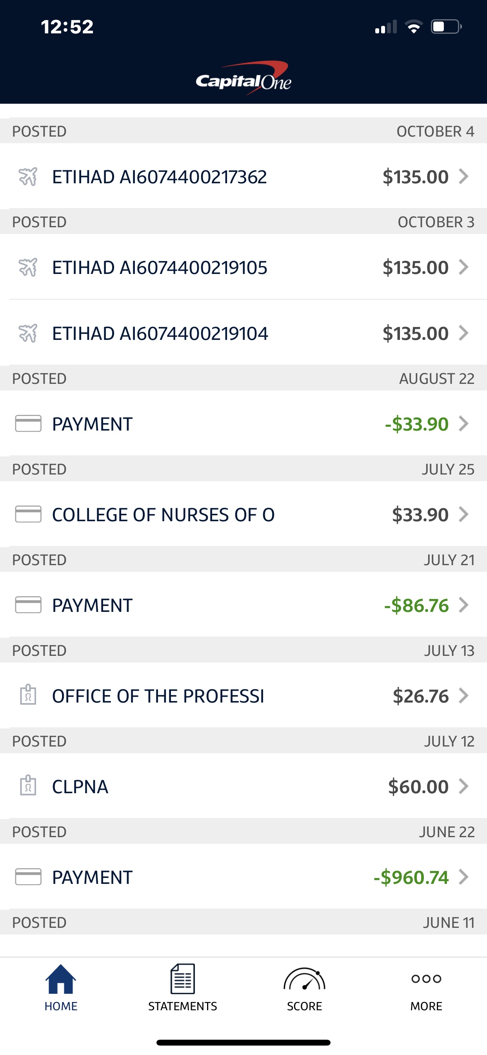Viewport: 487px width, 1055px height.
Task: View the -$86.76 Payment transaction
Action: tap(93, 605)
